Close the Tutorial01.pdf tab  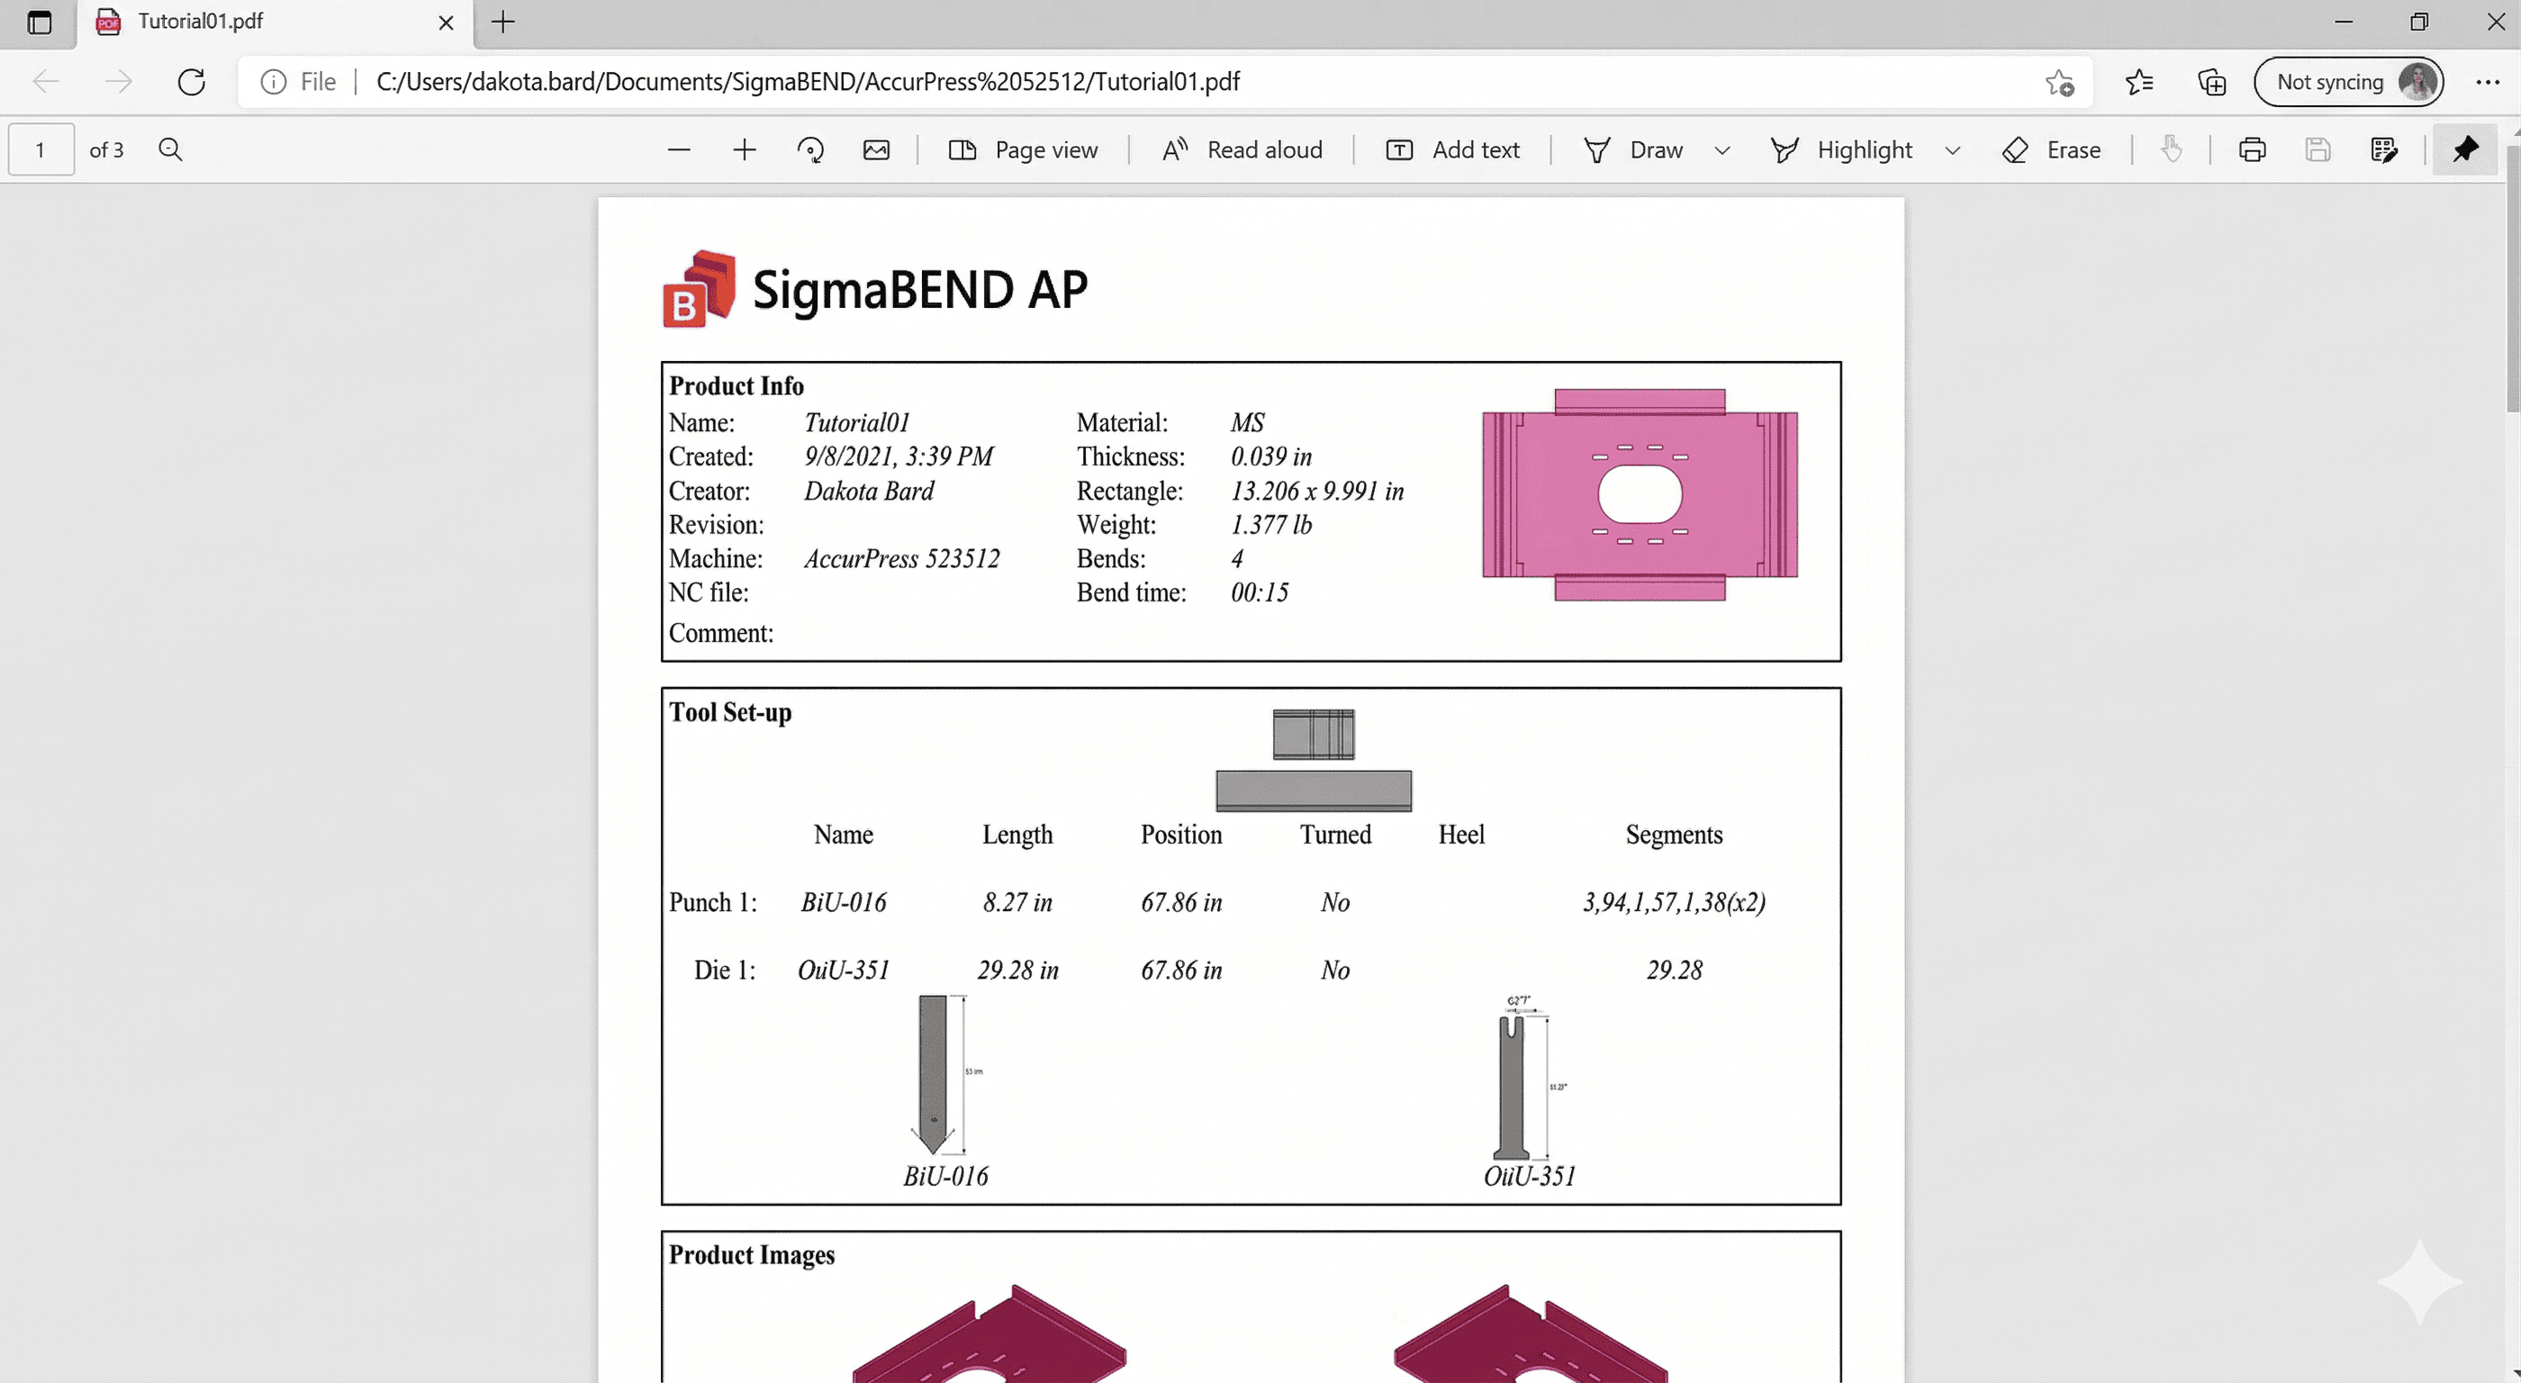point(447,22)
